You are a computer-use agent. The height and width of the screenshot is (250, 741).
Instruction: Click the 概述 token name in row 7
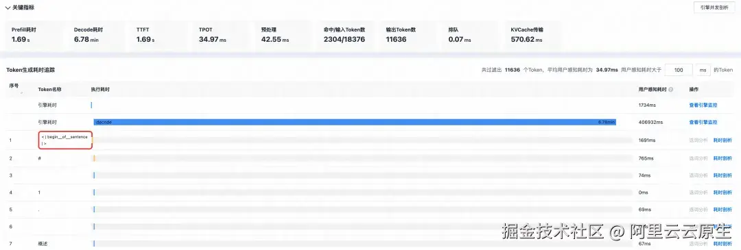click(x=43, y=244)
